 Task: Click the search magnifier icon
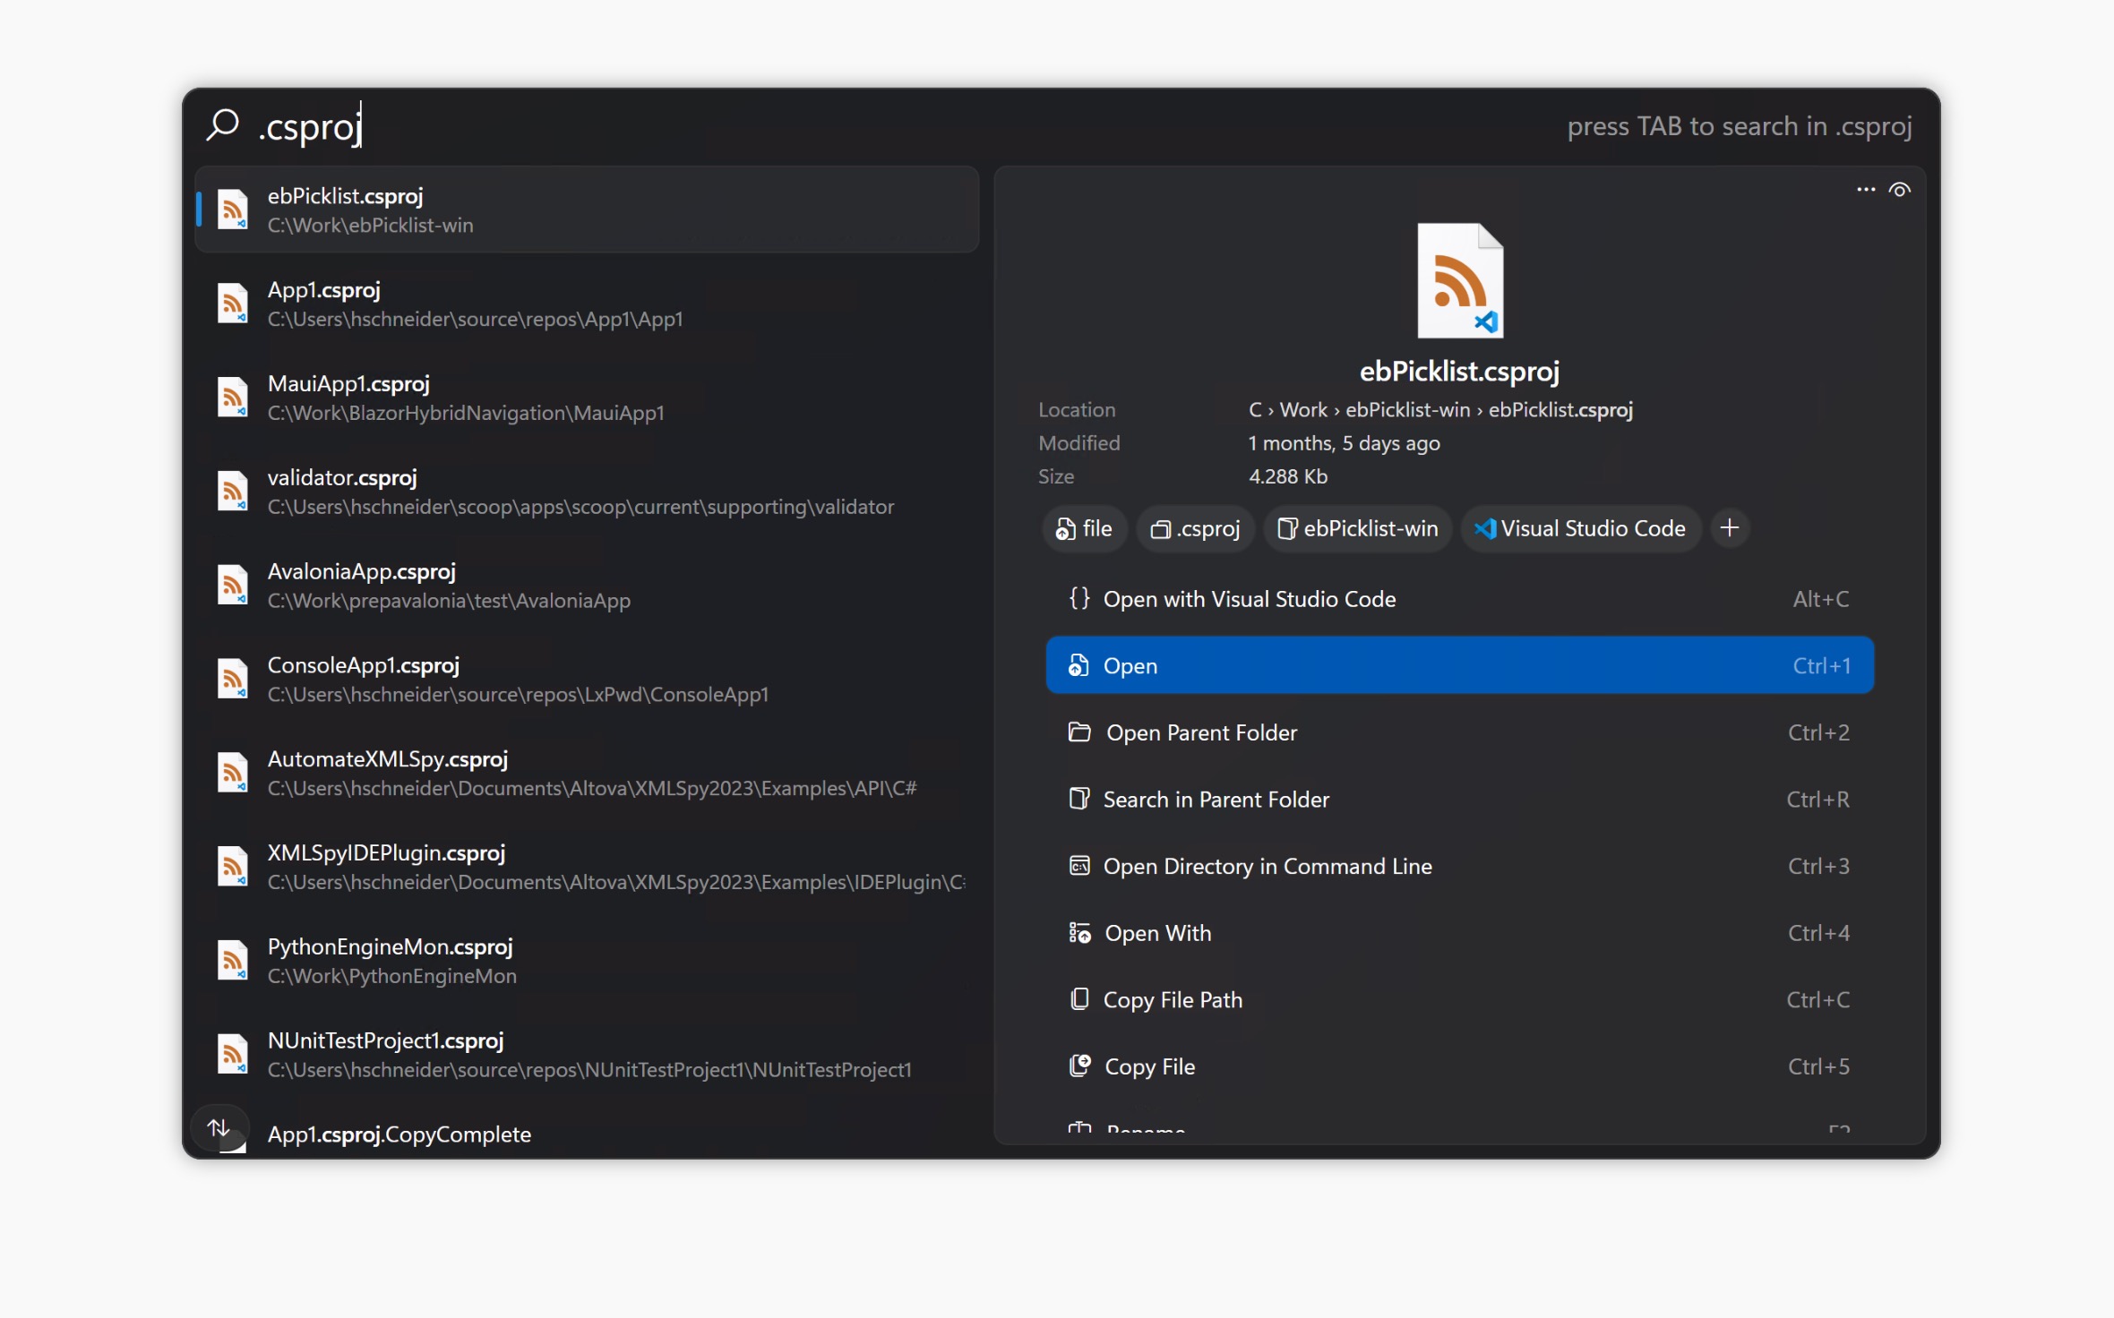tap(222, 124)
